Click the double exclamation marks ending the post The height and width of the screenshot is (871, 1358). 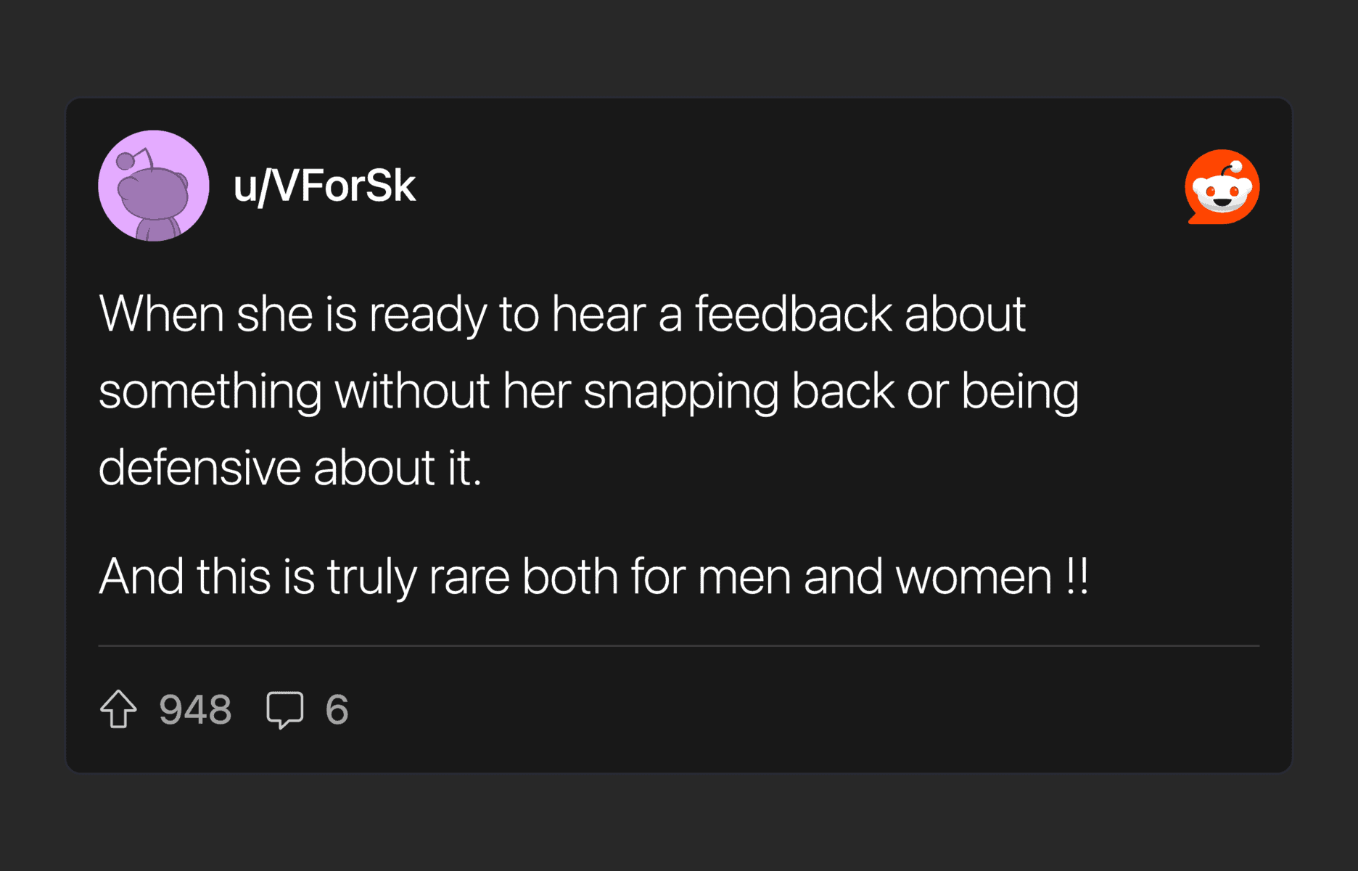pos(1078,577)
